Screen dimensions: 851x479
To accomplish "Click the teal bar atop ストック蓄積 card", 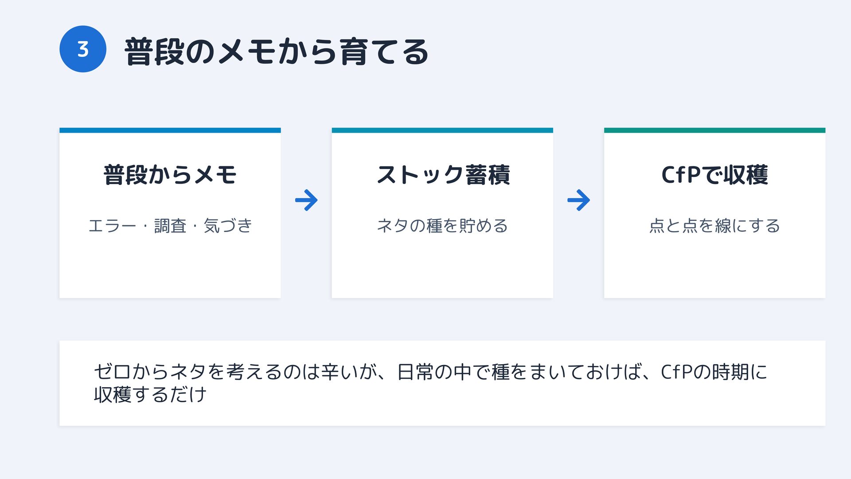I will (442, 130).
